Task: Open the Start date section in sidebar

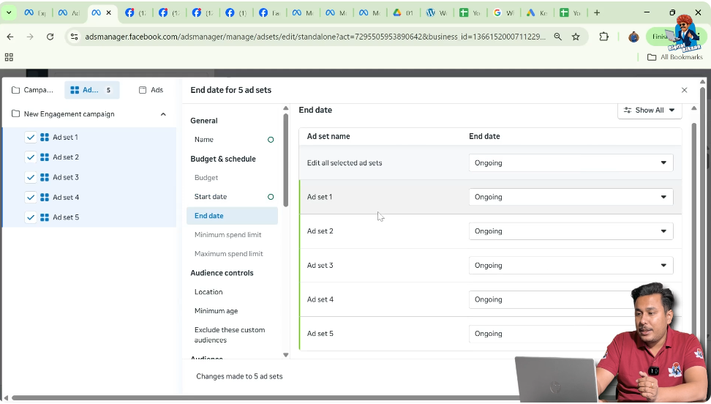Action: click(232, 197)
